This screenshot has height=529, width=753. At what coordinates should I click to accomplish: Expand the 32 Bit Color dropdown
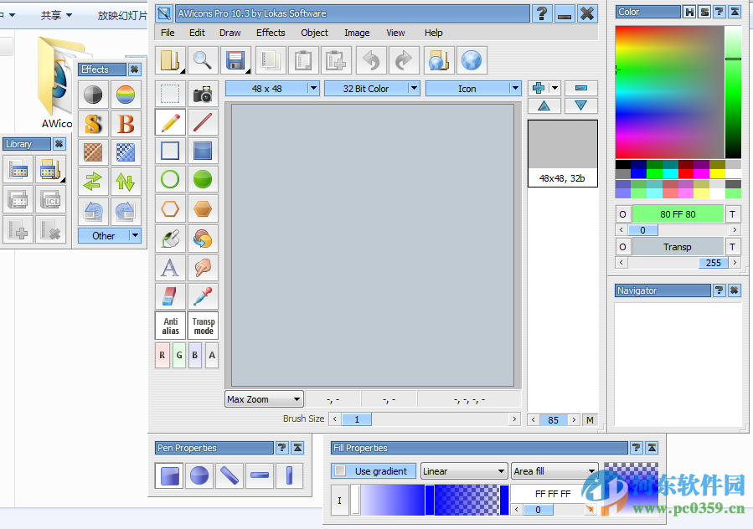click(x=372, y=88)
